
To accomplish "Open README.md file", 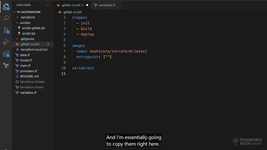I will pyautogui.click(x=29, y=76).
